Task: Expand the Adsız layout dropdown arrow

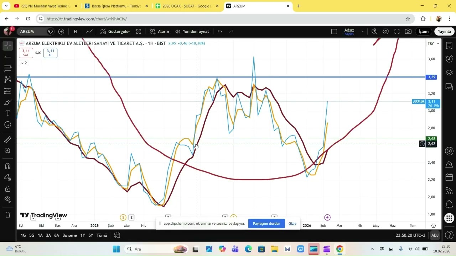Action: pyautogui.click(x=363, y=31)
